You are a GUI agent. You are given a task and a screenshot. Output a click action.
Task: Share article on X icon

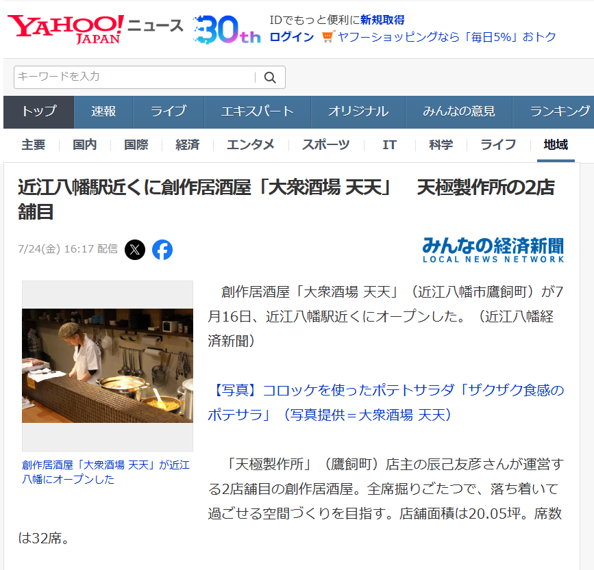click(x=135, y=250)
